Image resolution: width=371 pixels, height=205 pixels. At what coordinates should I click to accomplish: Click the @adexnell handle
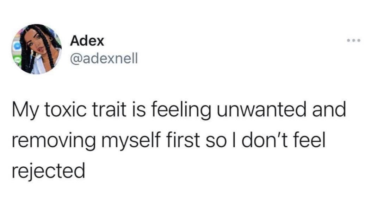pos(103,58)
